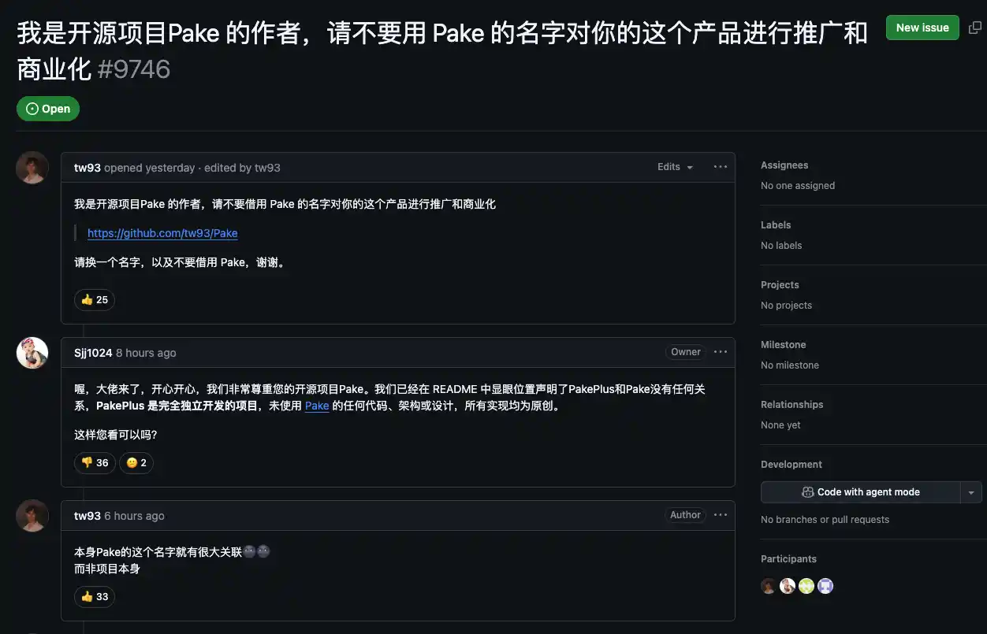Open the kebab menu on Sjj1024's comment
Image resolution: width=987 pixels, height=634 pixels.
coord(720,352)
